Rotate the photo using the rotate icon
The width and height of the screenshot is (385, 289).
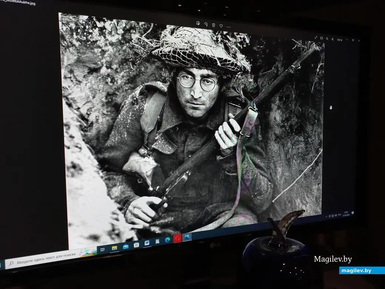(206, 24)
